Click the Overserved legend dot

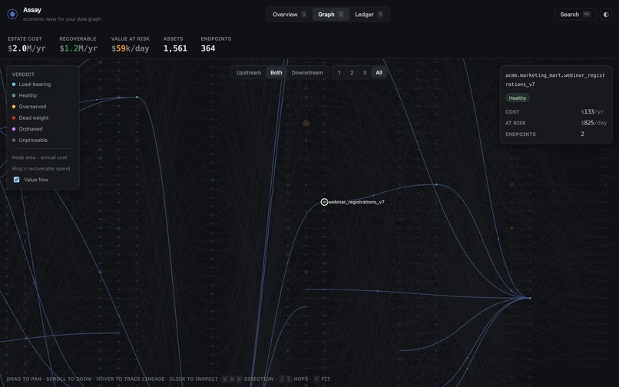[x=14, y=107]
